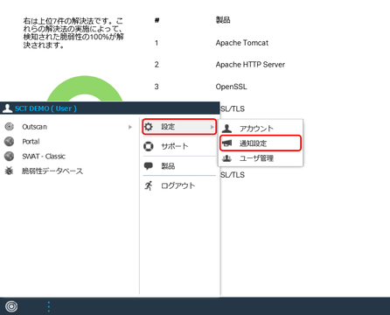Screen dimensions: 390x315
Task: Click the Outscan radar icon in menu
Action: point(10,127)
